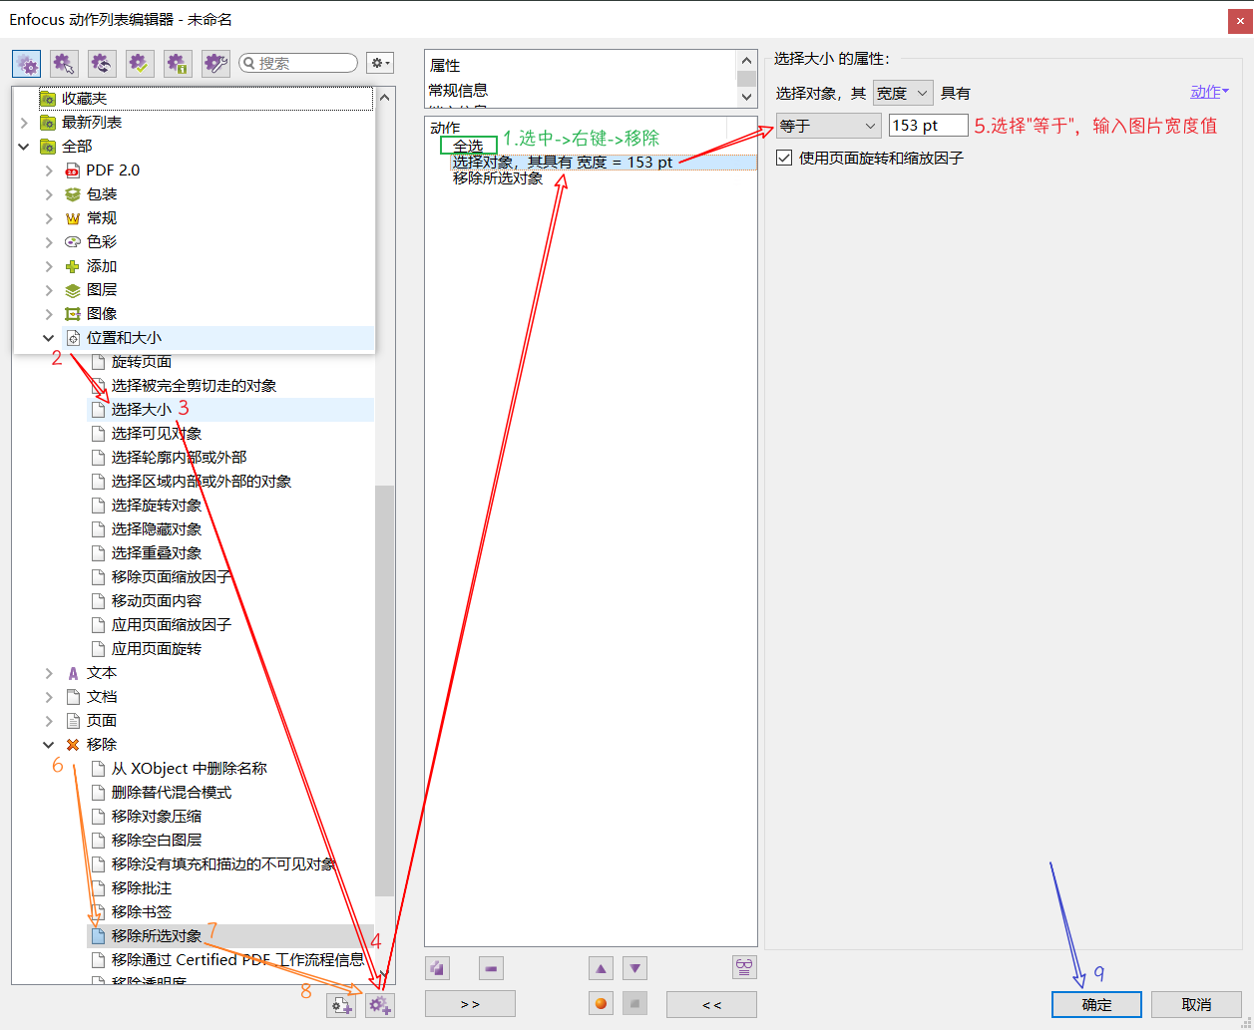Image resolution: width=1254 pixels, height=1030 pixels.
Task: Expand the 色彩 category
Action: tap(49, 242)
